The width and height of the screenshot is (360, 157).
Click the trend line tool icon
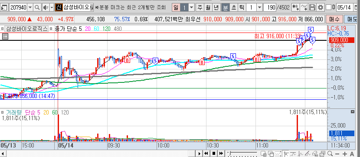pyautogui.click(x=293, y=154)
